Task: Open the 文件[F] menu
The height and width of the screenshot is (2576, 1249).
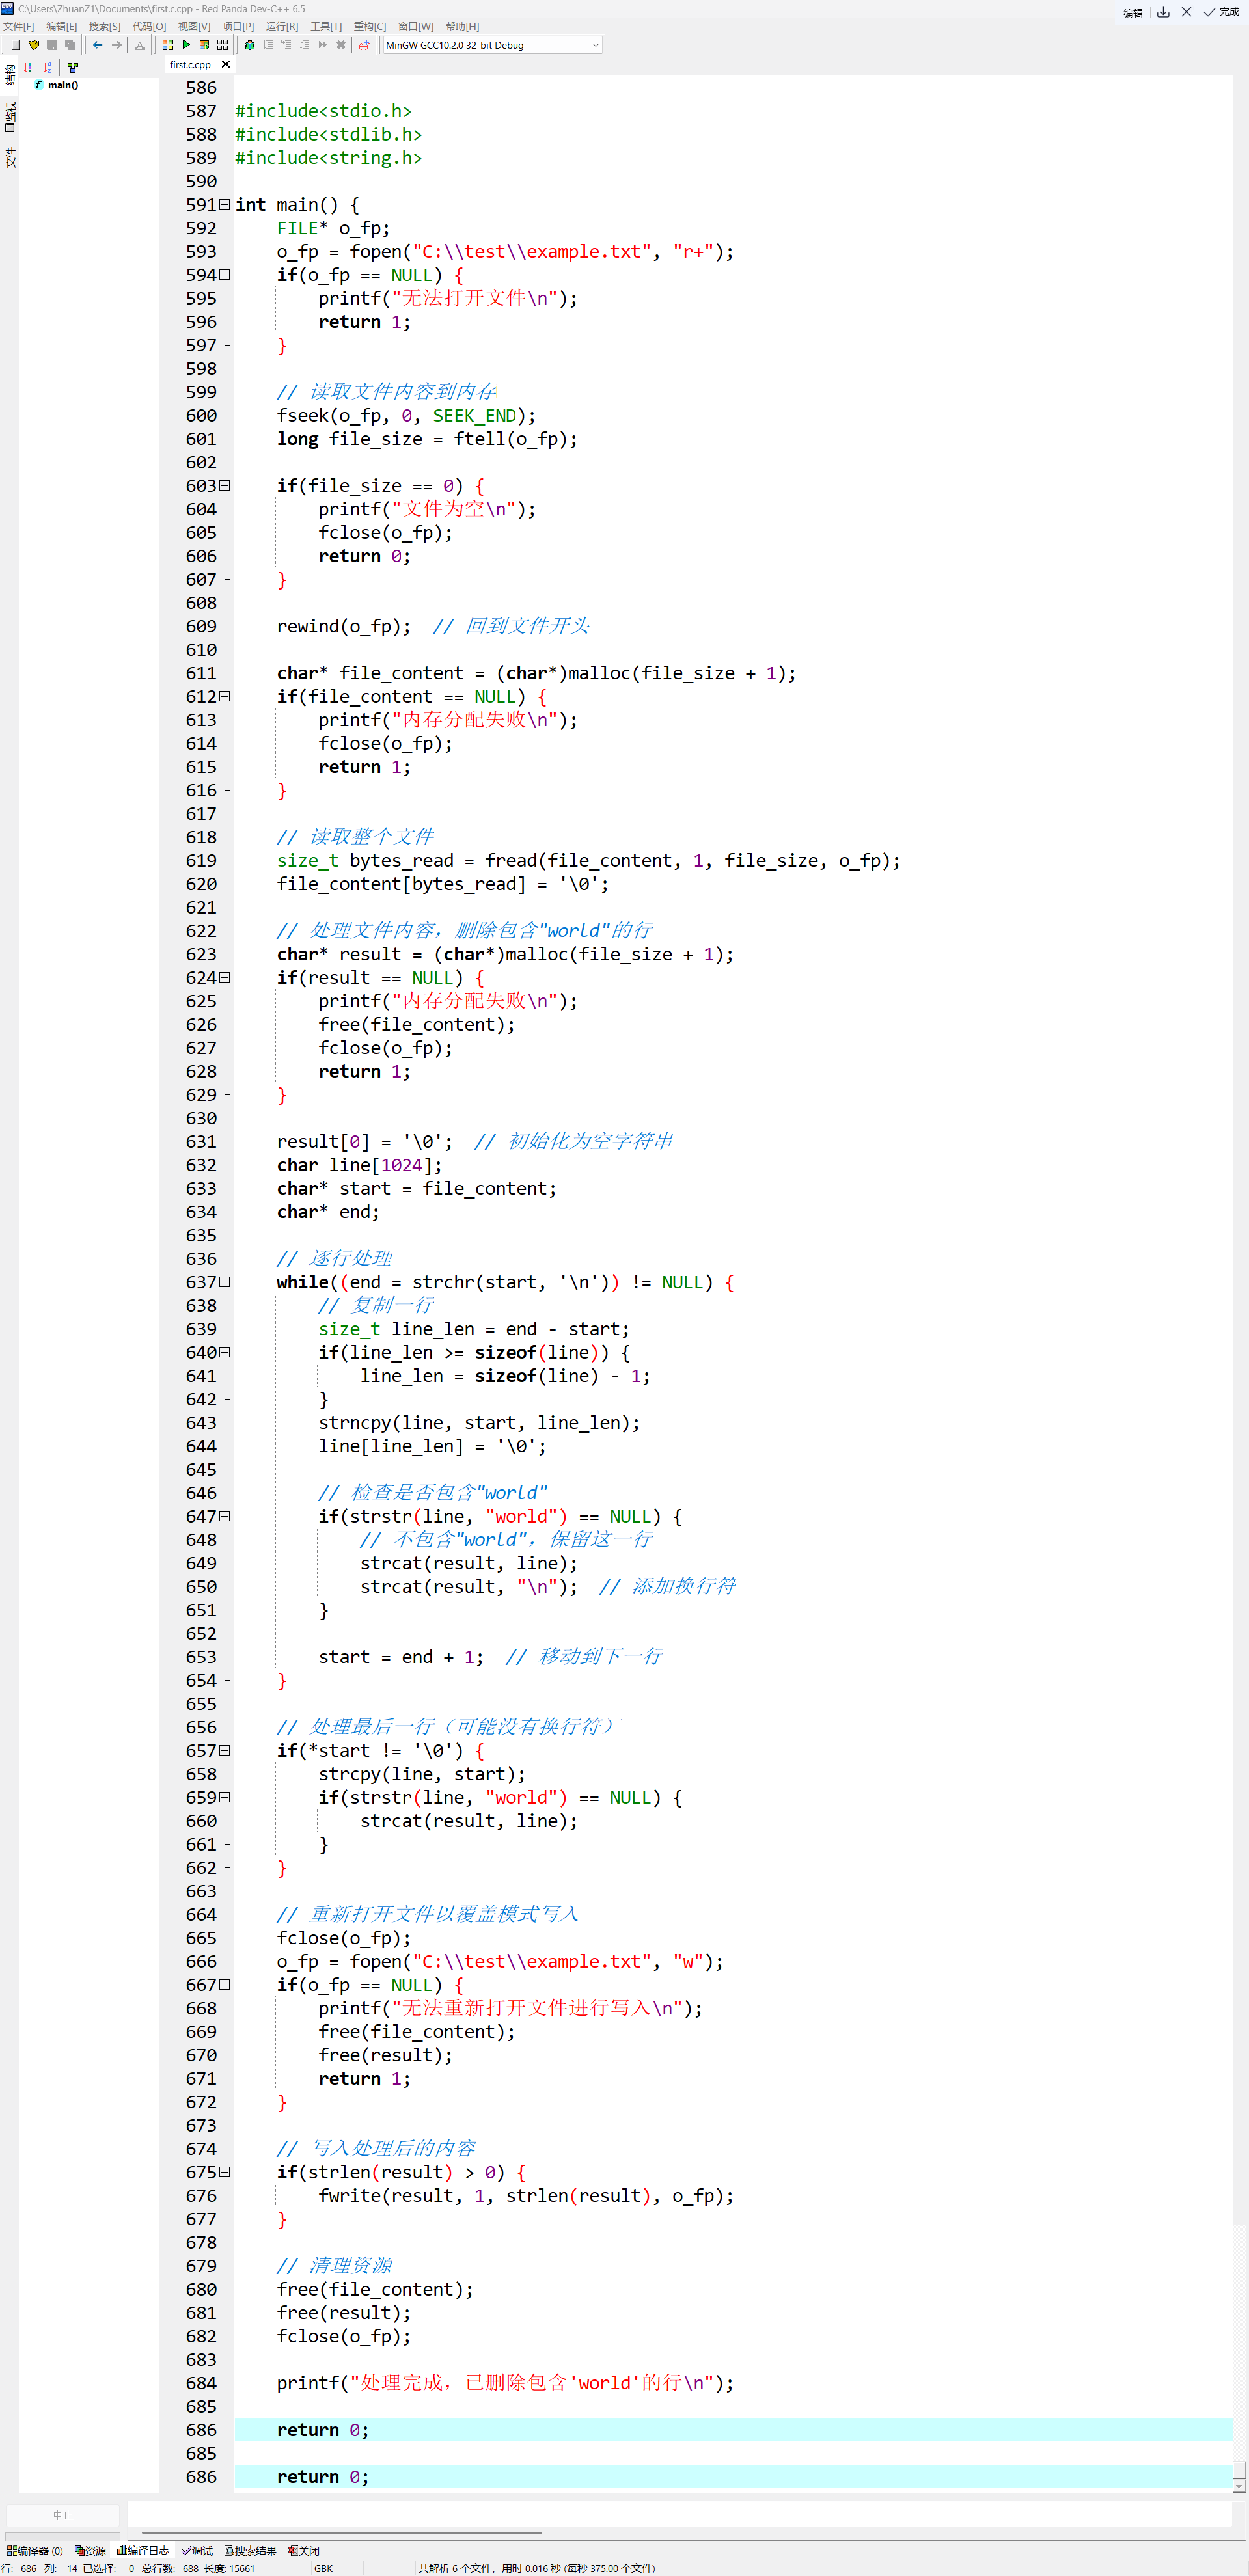Action: coord(18,27)
